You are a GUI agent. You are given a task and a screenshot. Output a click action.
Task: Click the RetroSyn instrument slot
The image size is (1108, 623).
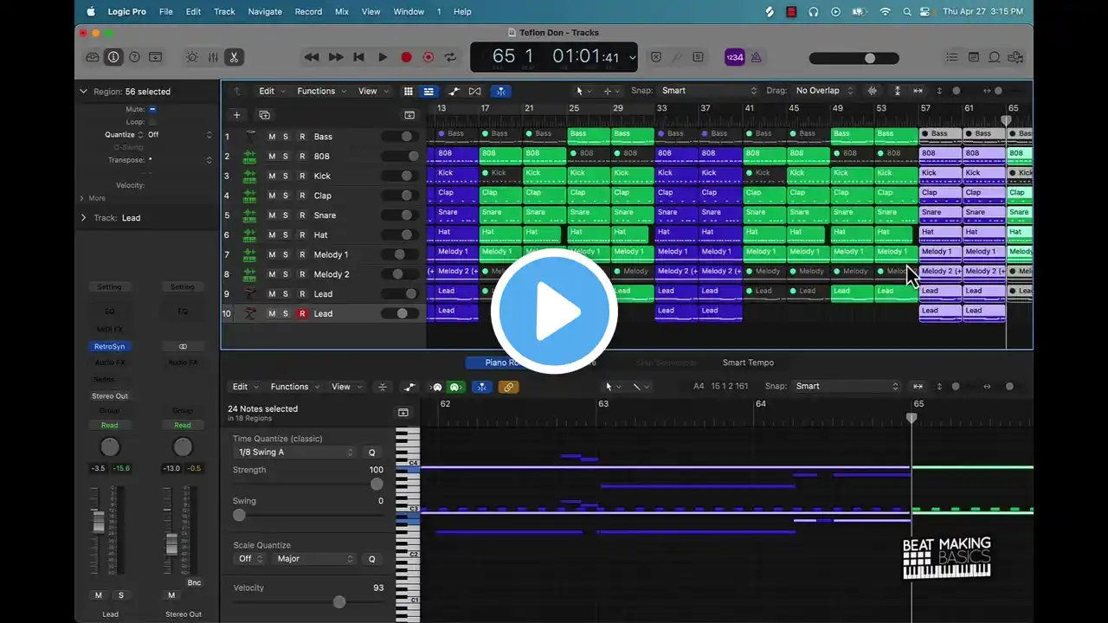pyautogui.click(x=109, y=347)
